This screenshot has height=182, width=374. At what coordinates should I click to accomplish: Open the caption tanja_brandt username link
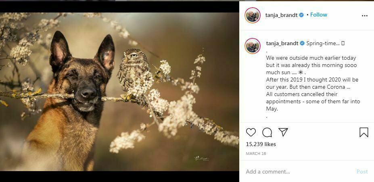coord(282,44)
